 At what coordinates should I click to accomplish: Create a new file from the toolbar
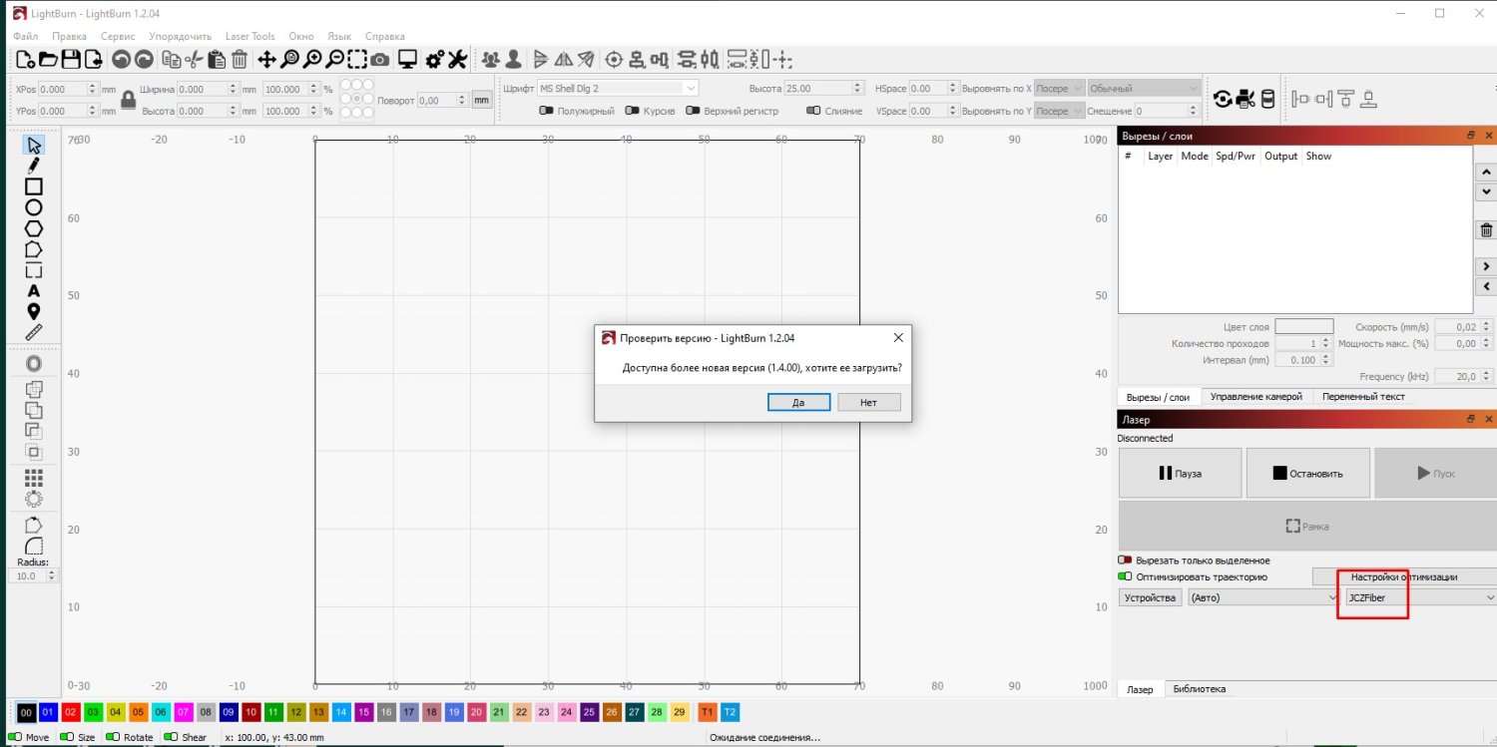tap(25, 60)
